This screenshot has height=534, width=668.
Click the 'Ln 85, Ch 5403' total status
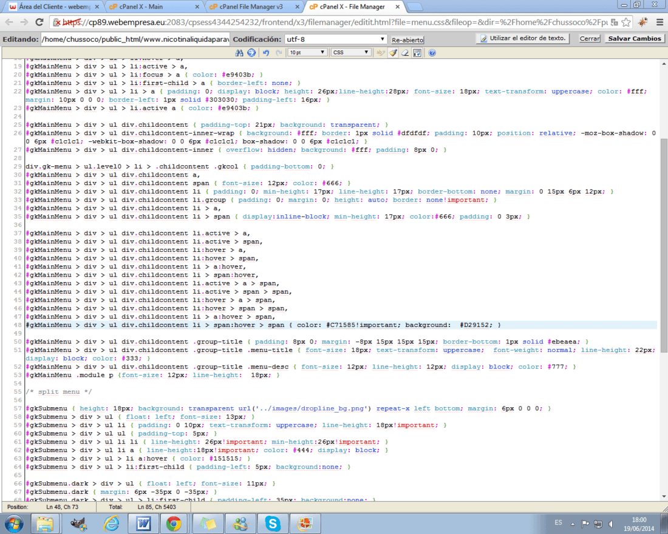(x=157, y=507)
